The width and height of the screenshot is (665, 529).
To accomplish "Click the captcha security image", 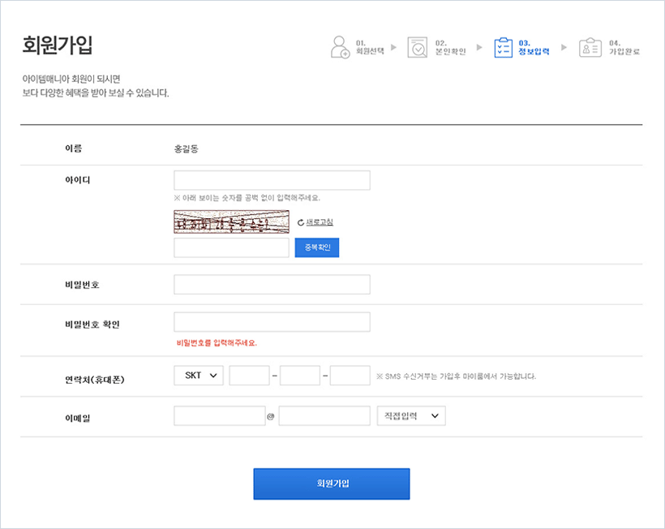I will (231, 220).
